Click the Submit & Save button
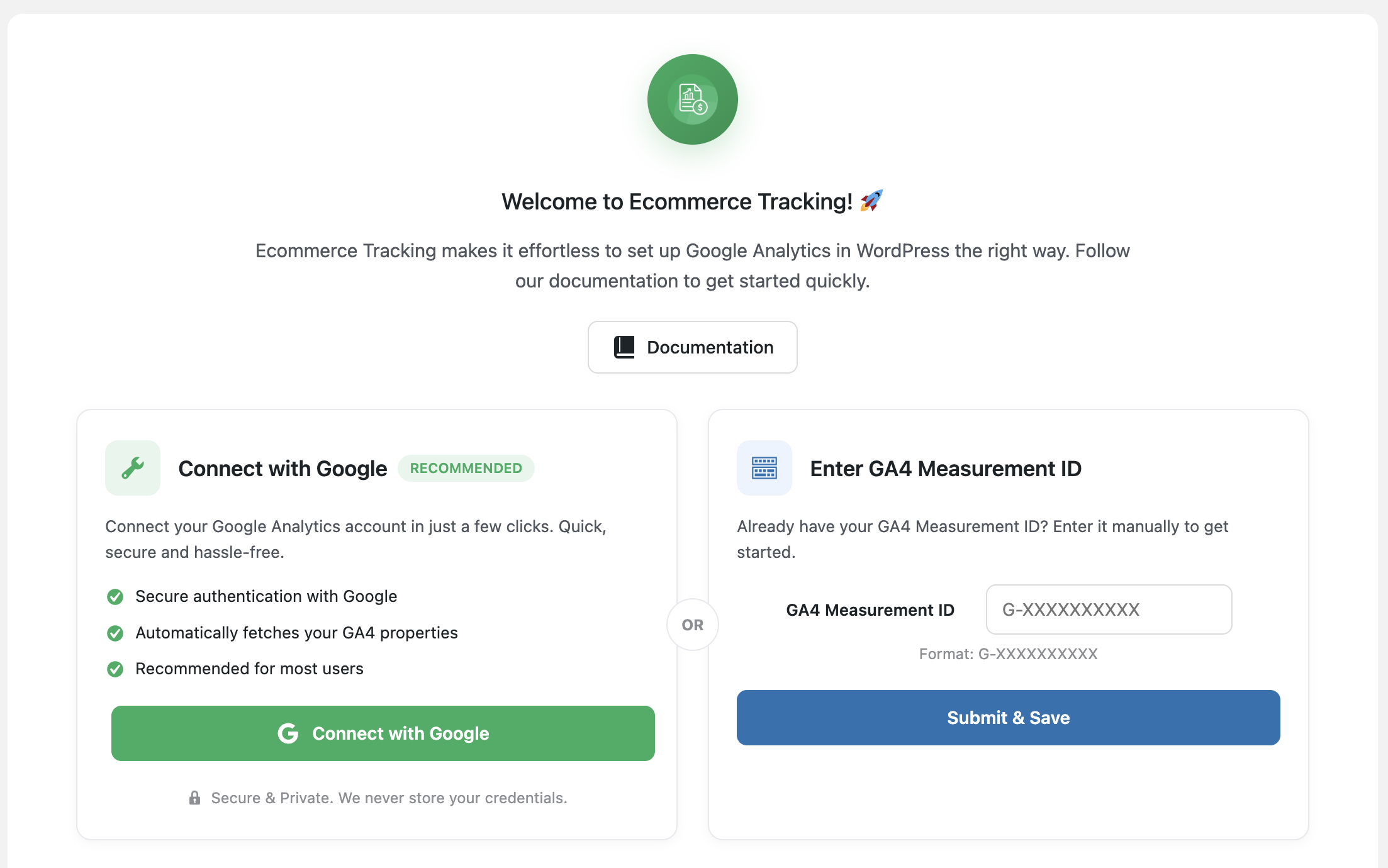The height and width of the screenshot is (868, 1388). 1009,718
